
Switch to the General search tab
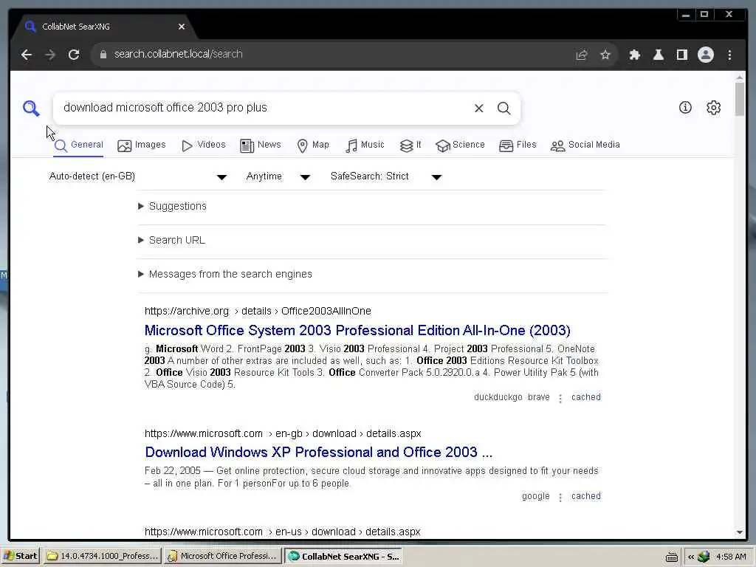pos(78,145)
